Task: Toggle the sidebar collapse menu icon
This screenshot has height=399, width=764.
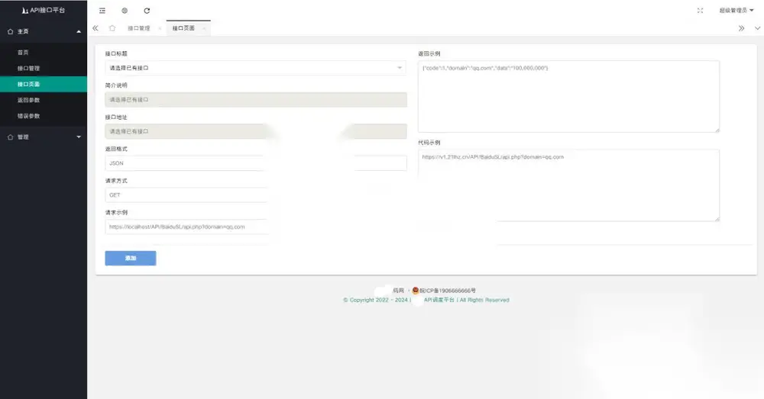Action: pos(102,11)
